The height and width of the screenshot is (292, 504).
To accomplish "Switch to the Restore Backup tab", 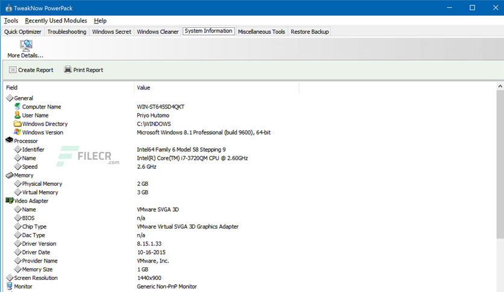I will coord(309,31).
